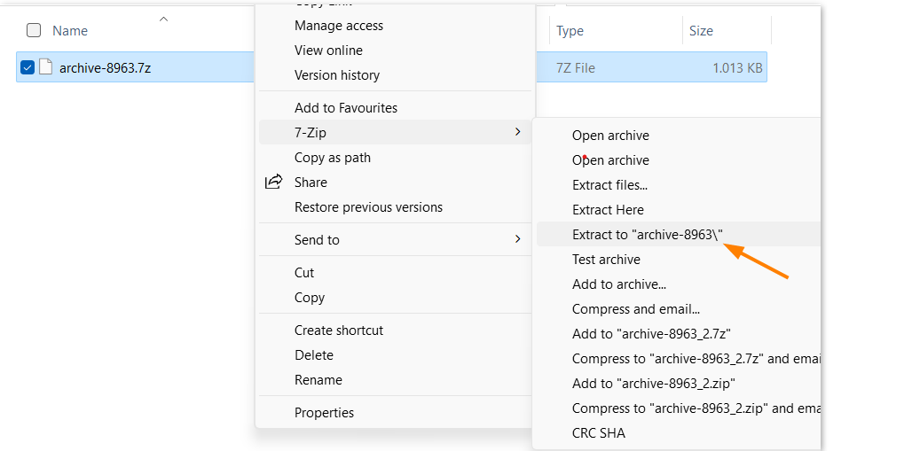
Task: Click the Share icon in context menu
Action: [273, 183]
